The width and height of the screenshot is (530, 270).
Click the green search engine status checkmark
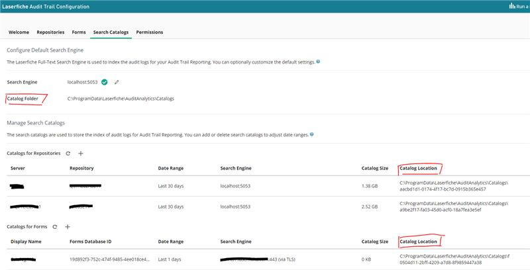click(x=105, y=82)
